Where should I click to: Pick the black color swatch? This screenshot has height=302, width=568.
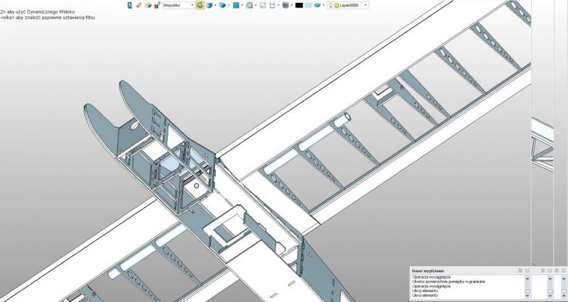pyautogui.click(x=299, y=5)
